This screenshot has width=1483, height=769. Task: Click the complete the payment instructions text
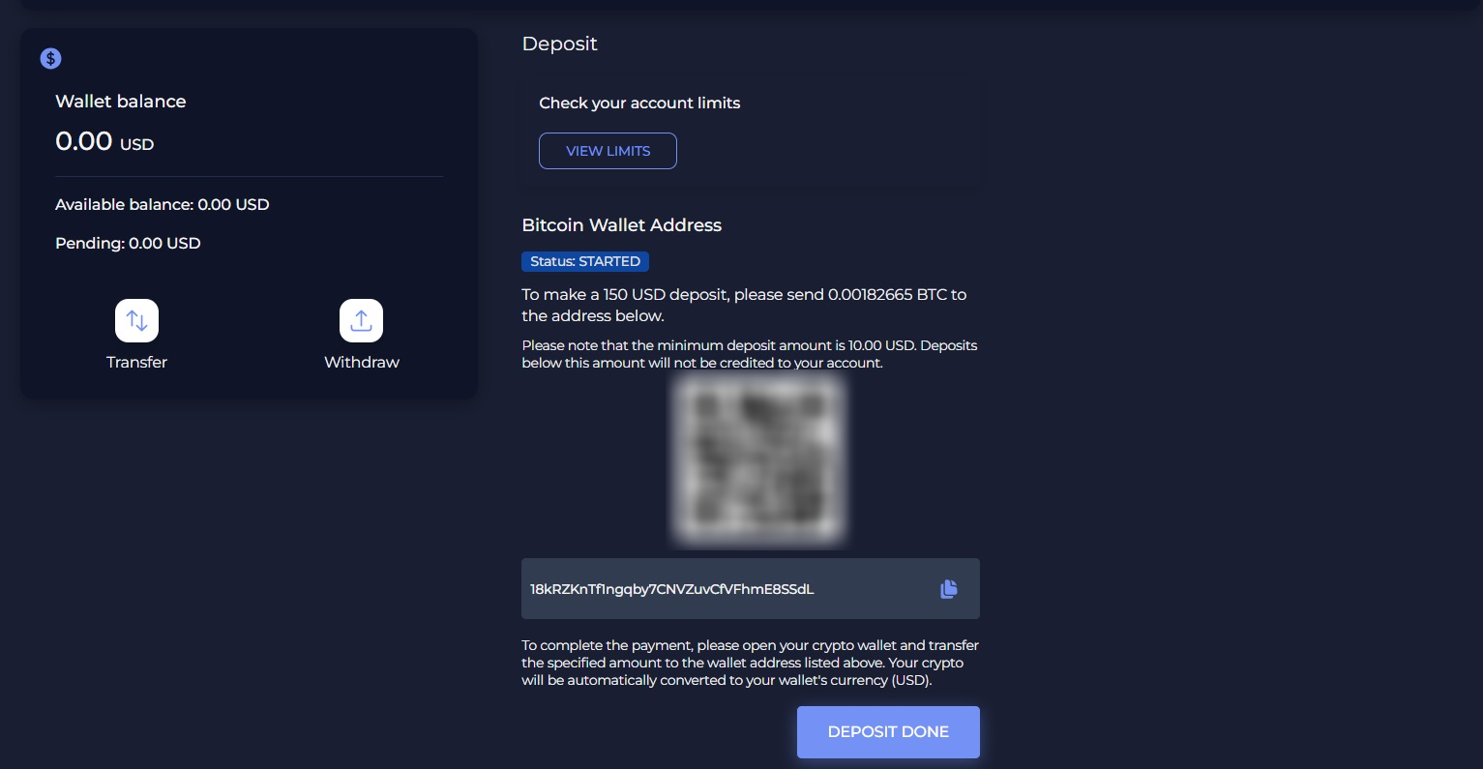[x=751, y=663]
